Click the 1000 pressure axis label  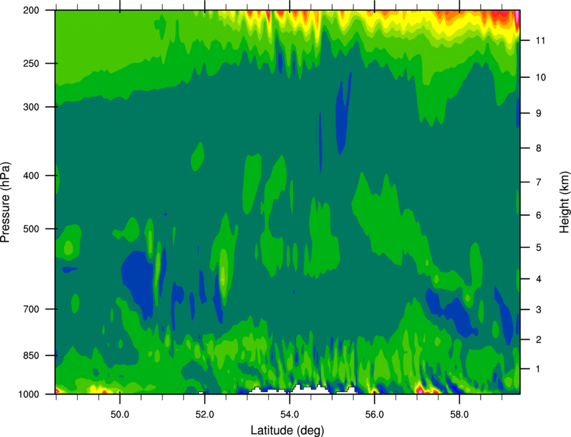29,395
